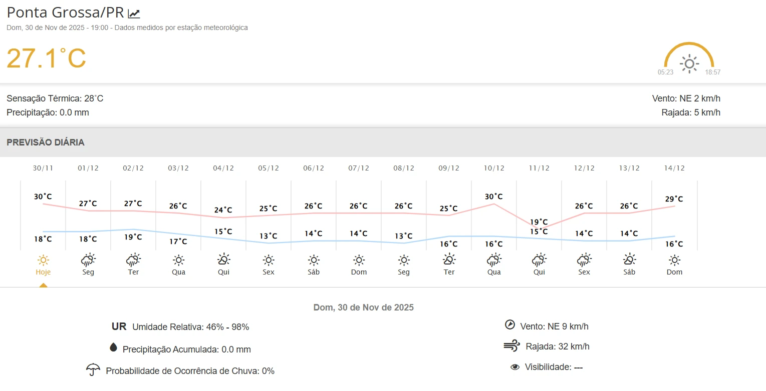The height and width of the screenshot is (391, 766).
Task: Click the wind gust Rajada icon
Action: coord(512,345)
